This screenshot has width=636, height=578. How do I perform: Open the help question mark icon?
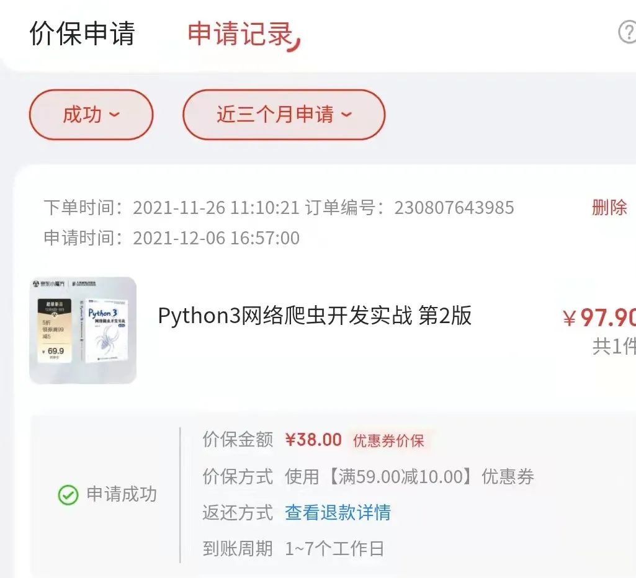click(x=628, y=32)
